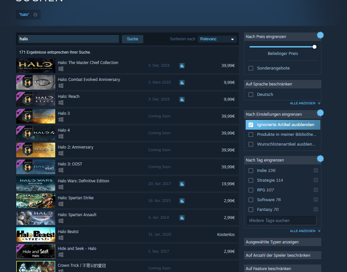347x272 pixels.
Task: Click the Hide and Seek Halo thumbnail
Action: click(x=36, y=252)
